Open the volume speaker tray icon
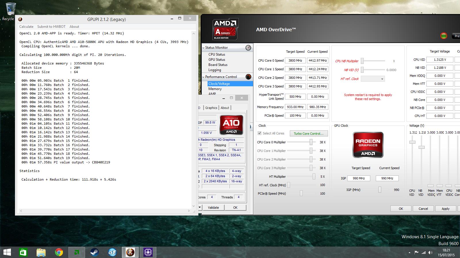Viewport: 460px width, 258px height. 430,253
